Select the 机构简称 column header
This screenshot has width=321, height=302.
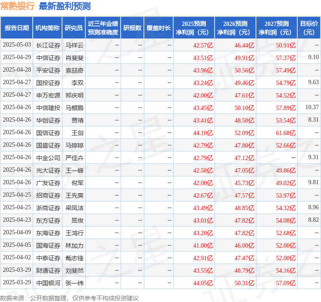click(47, 28)
